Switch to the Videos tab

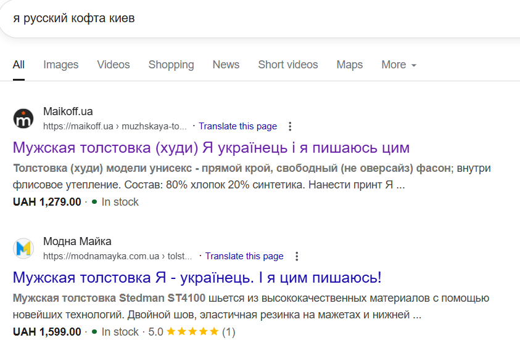coord(113,65)
